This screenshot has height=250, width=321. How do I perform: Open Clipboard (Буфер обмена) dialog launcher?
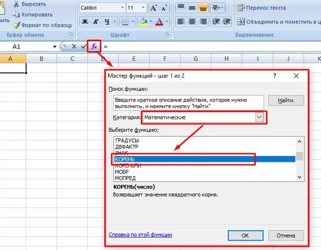coord(71,35)
